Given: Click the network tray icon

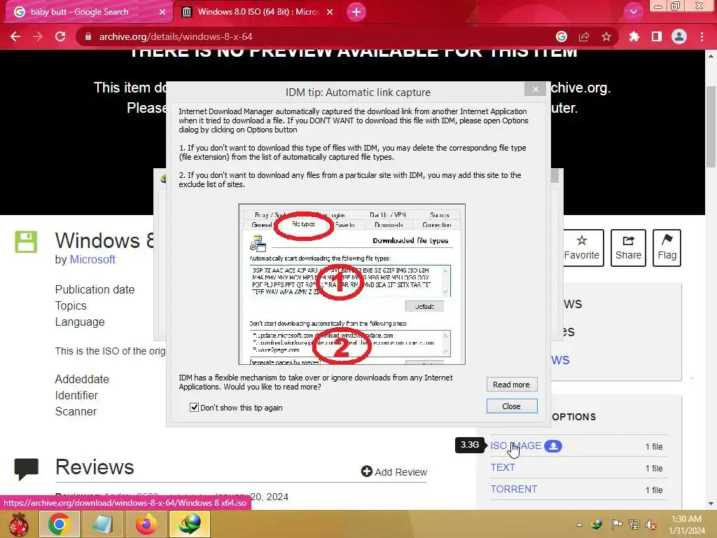Looking at the screenshot, I should [x=634, y=525].
